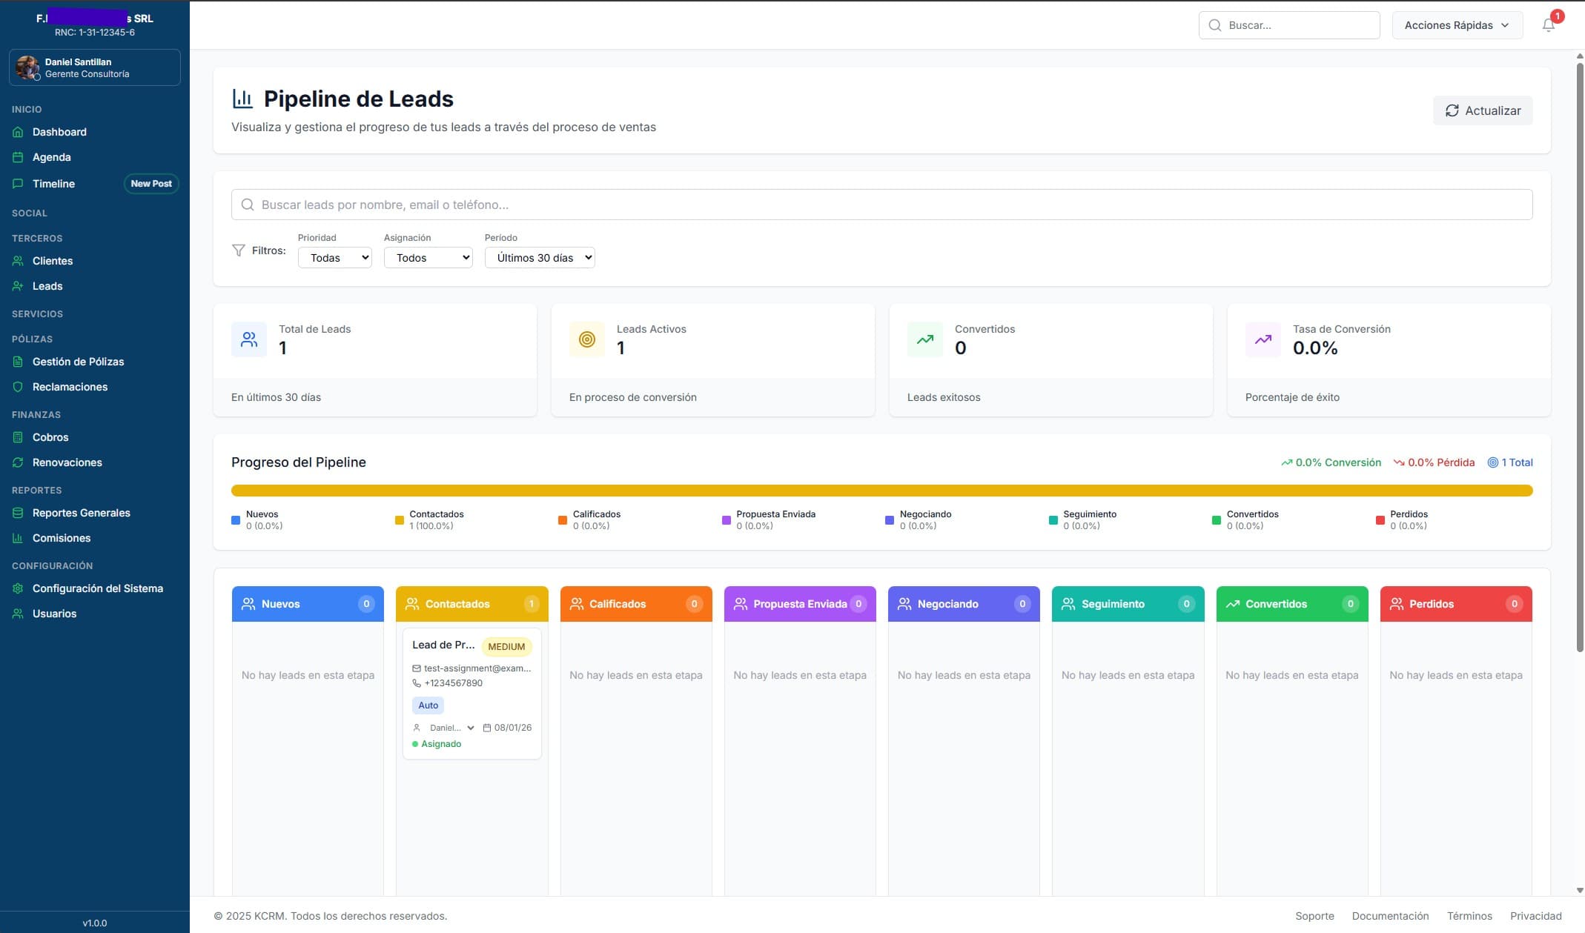This screenshot has height=933, width=1585.
Task: Open Comisiones chart icon
Action: [x=19, y=538]
